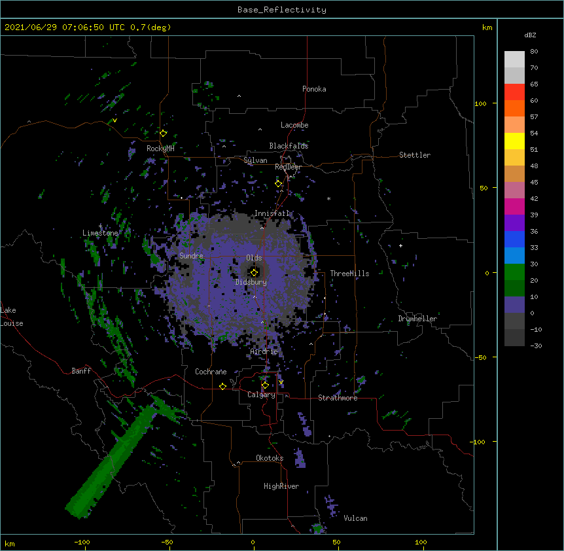Click the white asterisk east of RedDeer diamond
564x551 pixels.
(328, 198)
